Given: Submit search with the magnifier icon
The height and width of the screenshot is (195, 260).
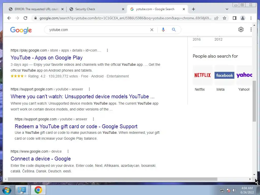Looking at the screenshot, I should click(174, 30).
